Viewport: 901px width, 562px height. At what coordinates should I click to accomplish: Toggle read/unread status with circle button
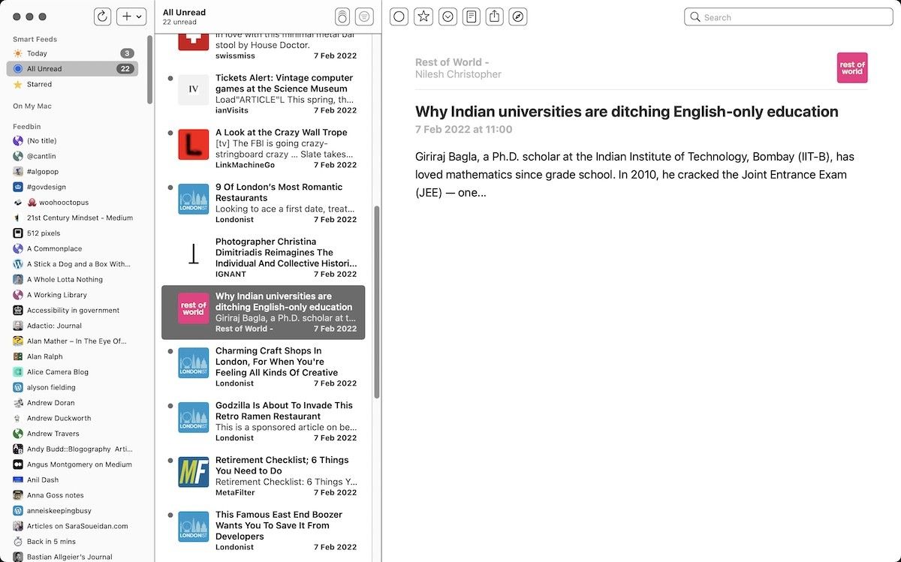[399, 17]
